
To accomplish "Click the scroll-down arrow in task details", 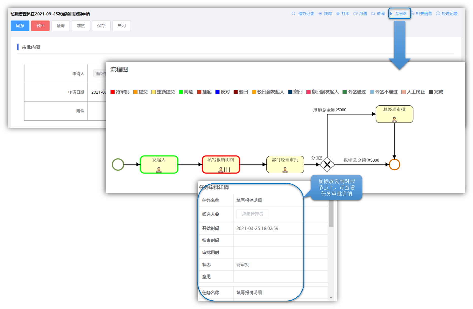I will (x=331, y=297).
